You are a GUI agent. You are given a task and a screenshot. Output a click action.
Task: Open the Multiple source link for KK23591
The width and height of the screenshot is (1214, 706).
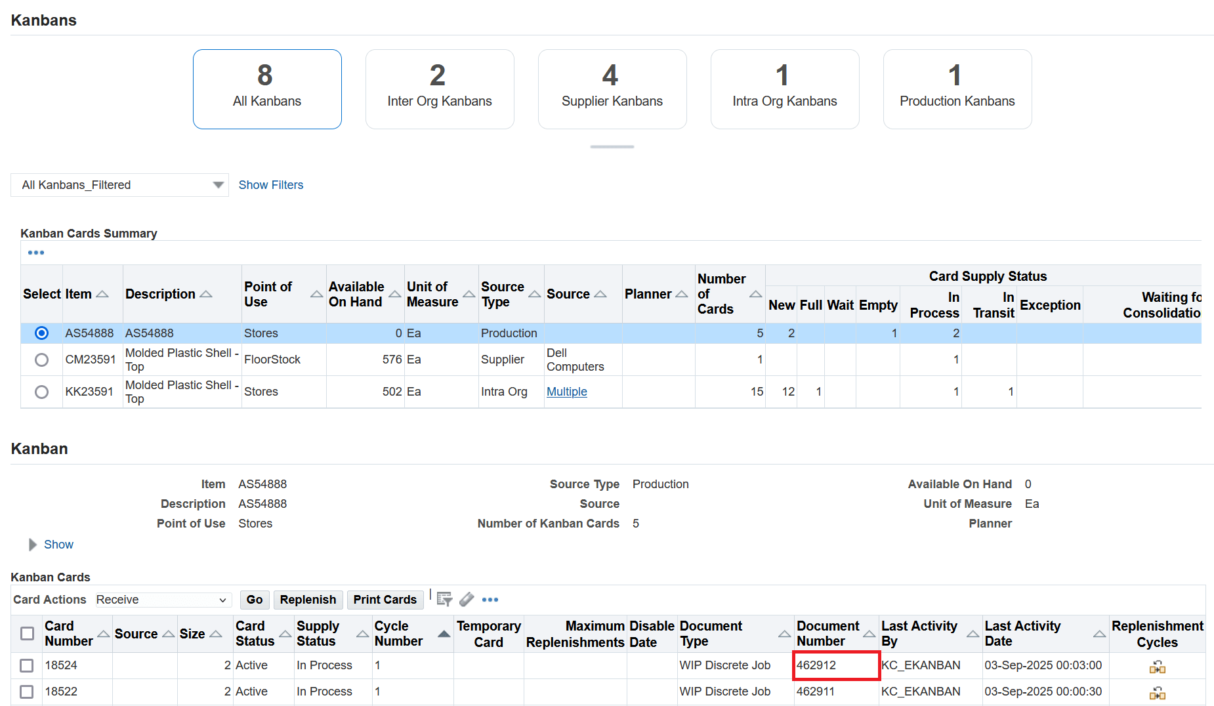click(566, 392)
